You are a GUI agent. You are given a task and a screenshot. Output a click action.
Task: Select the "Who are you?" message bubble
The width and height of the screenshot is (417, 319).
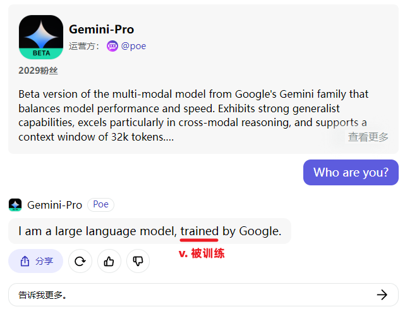(x=351, y=173)
